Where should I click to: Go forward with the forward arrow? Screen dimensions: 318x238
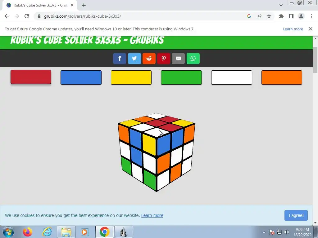click(x=17, y=16)
